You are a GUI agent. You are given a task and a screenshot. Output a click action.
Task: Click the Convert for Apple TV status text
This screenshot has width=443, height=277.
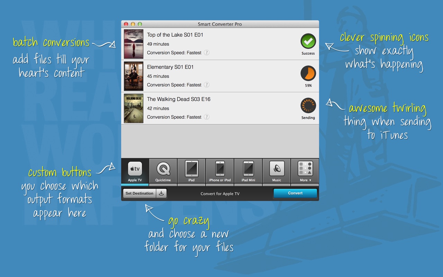pos(220,194)
